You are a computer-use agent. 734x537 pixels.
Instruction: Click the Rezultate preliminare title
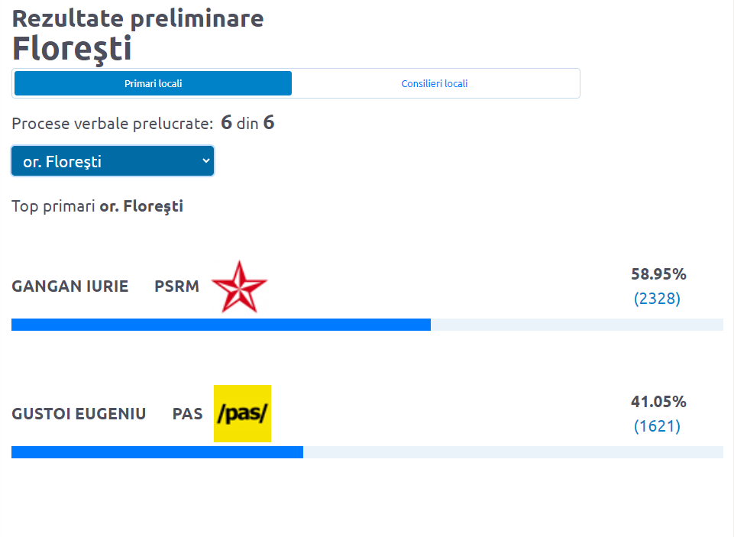click(x=137, y=19)
